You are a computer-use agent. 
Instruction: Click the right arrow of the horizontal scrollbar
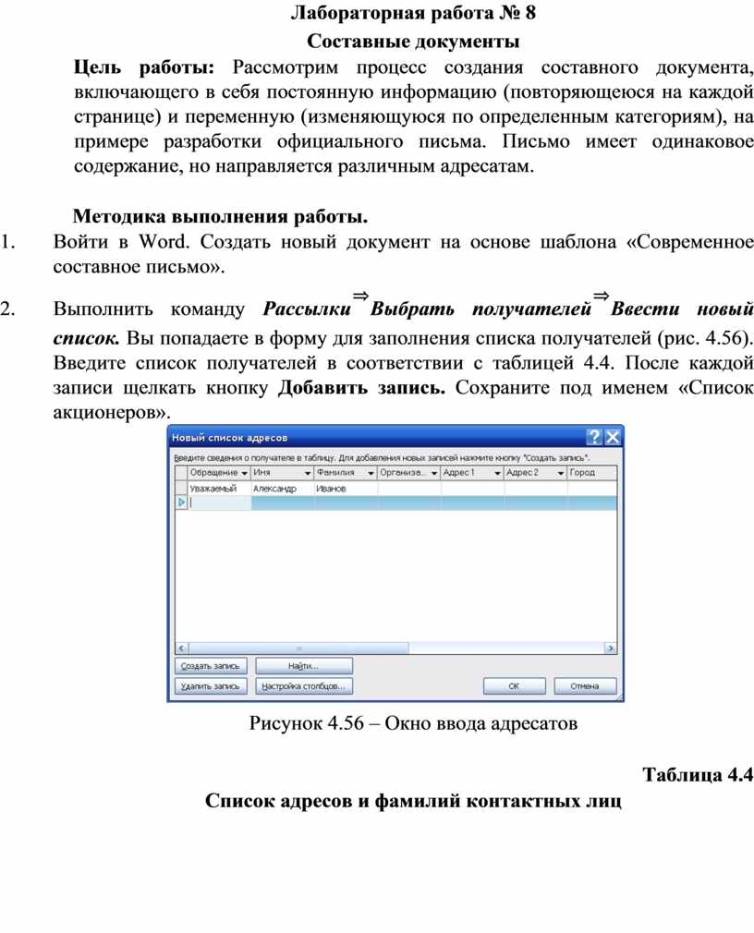[x=610, y=648]
